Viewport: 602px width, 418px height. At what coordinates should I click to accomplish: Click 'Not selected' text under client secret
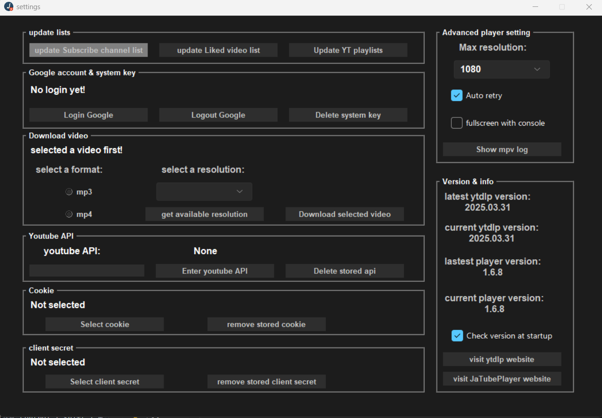(58, 362)
